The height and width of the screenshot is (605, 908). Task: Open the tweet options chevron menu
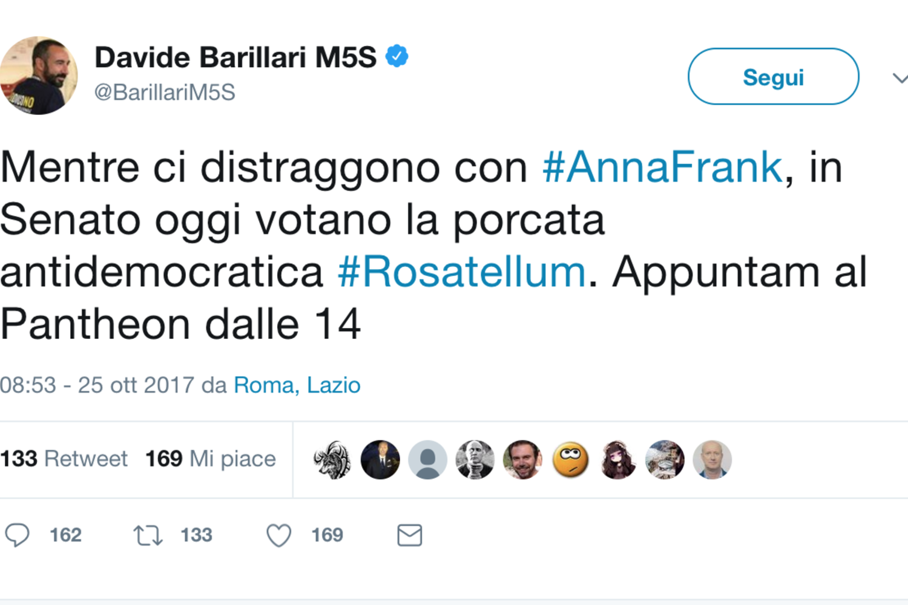(900, 79)
